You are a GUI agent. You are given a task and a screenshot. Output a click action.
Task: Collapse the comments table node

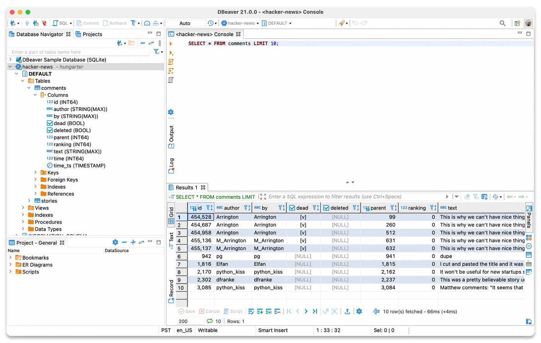(x=29, y=88)
